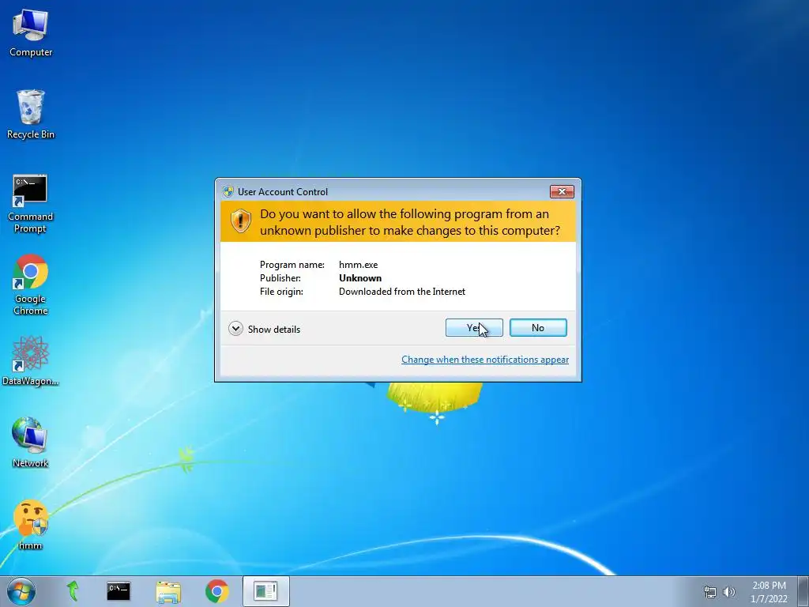Select the Recycle Bin icon
Viewport: 809px width, 607px height.
pos(31,114)
